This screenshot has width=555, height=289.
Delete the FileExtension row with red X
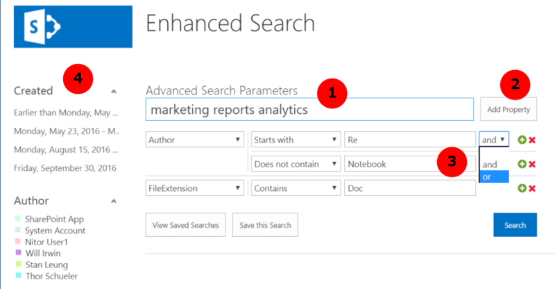click(532, 188)
